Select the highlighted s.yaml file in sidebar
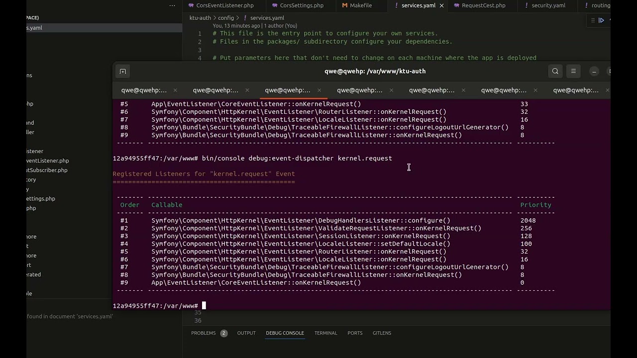 [x=105, y=28]
